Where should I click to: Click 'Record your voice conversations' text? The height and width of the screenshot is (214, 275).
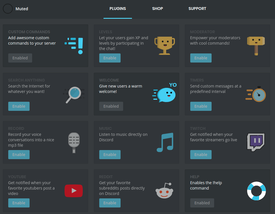31,140
